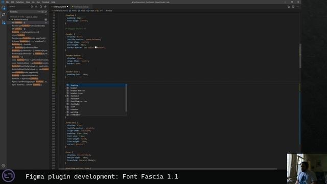The height and width of the screenshot is (184, 327).
Task: Open the Explorer view in activity bar
Action: (4, 8)
